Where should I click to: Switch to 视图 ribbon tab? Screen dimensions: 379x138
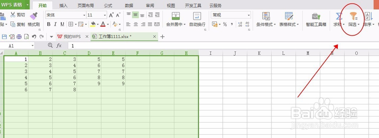171,6
